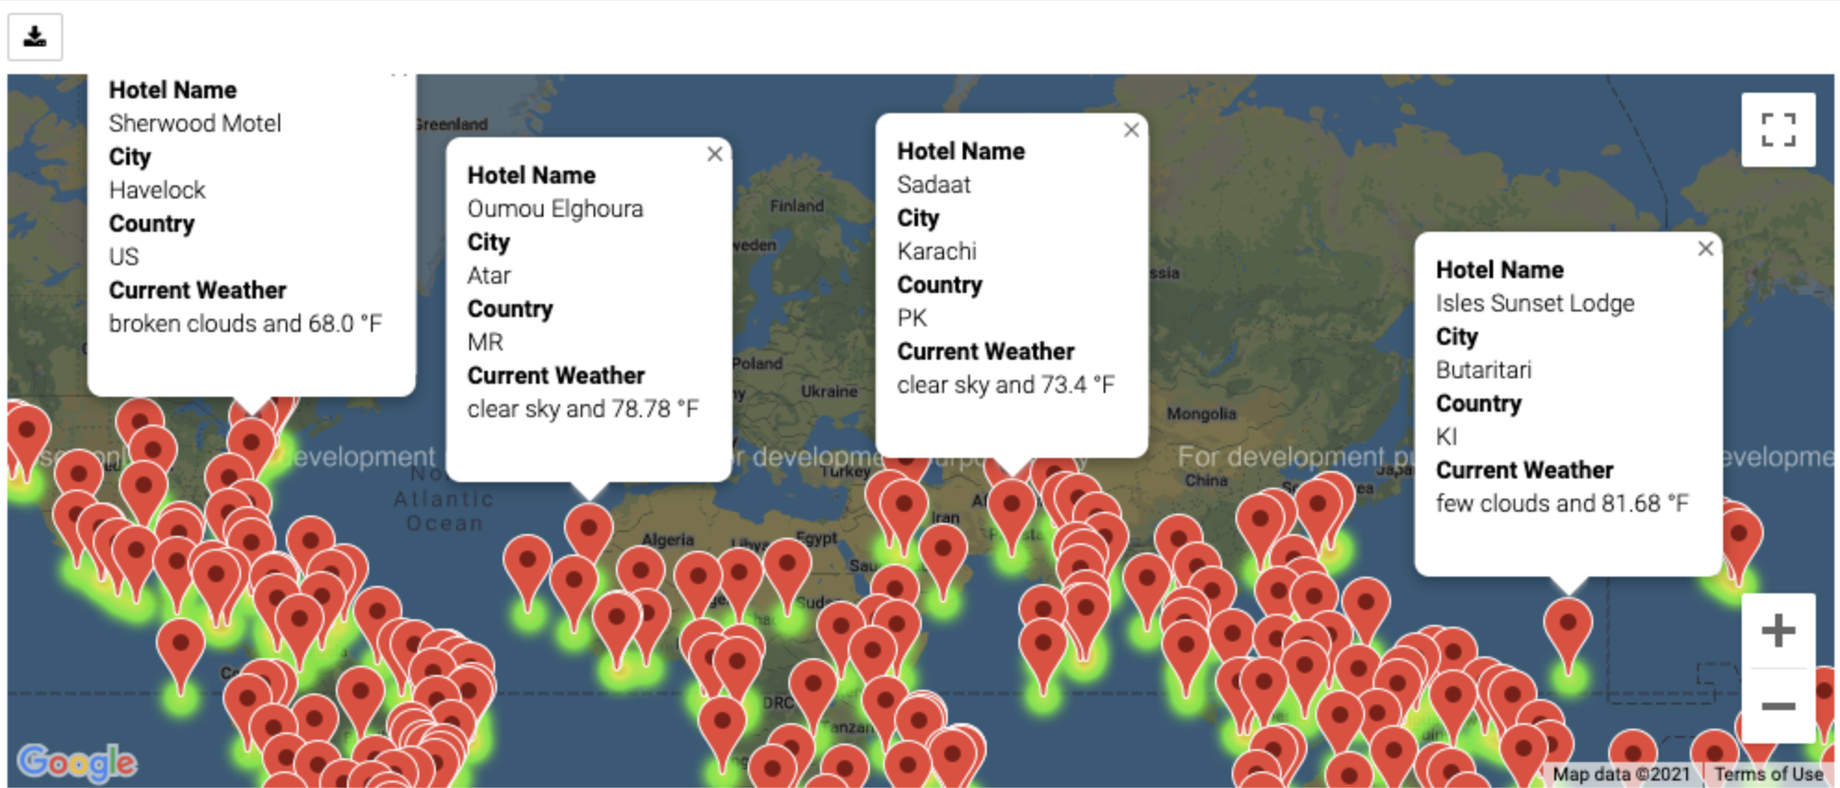1840x788 pixels.
Task: Click the marker under the Atar info window
Action: pyautogui.click(x=589, y=528)
